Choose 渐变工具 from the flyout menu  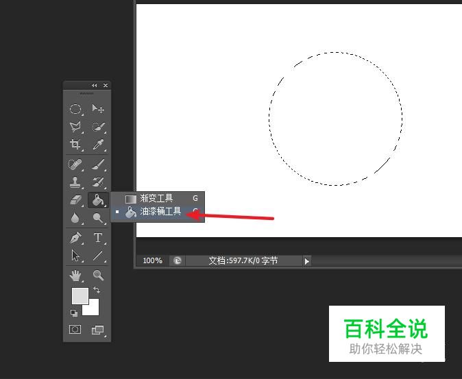tap(158, 199)
